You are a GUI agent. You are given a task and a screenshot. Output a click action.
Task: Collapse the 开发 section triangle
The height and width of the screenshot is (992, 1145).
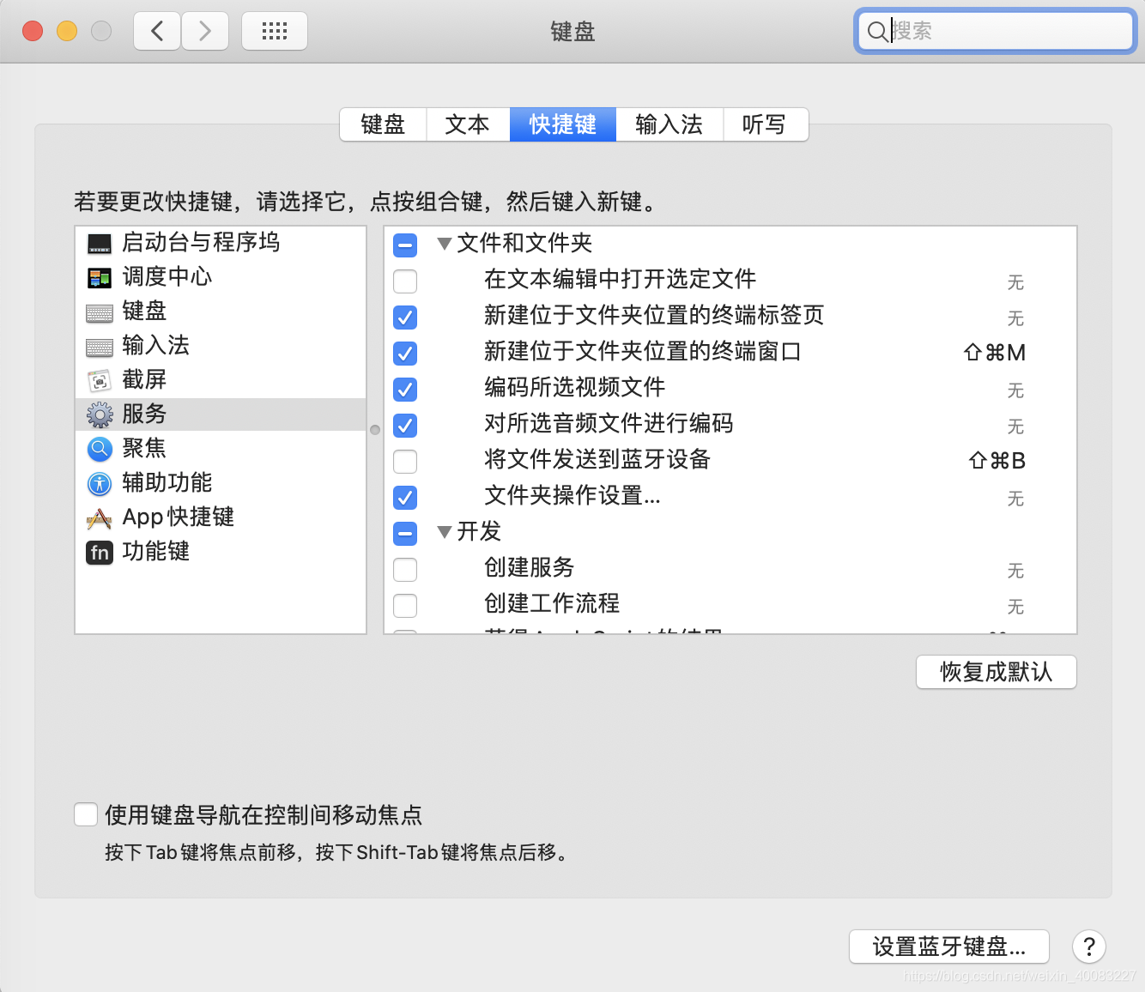(445, 532)
